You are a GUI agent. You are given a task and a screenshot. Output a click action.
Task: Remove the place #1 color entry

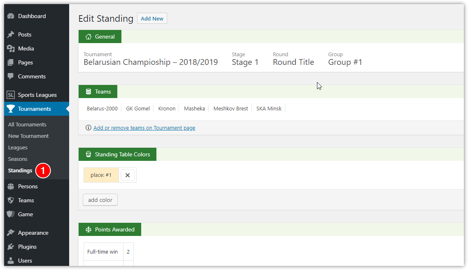click(128, 175)
